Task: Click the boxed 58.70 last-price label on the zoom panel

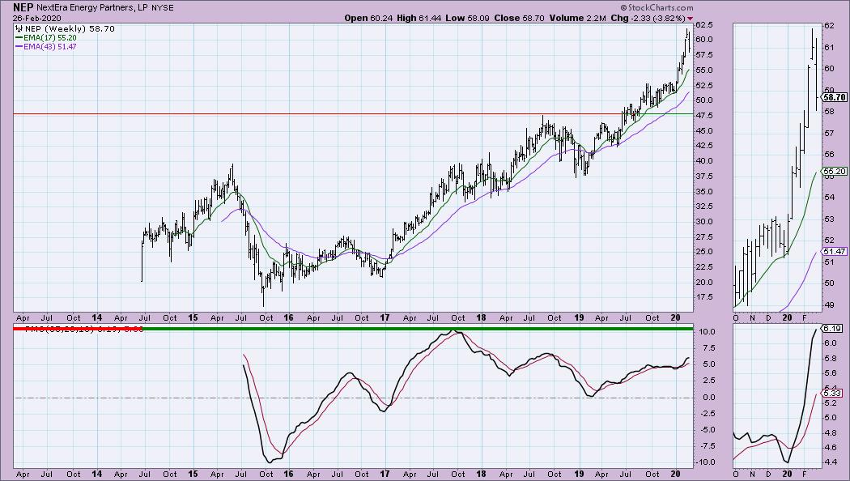Action: (x=834, y=98)
